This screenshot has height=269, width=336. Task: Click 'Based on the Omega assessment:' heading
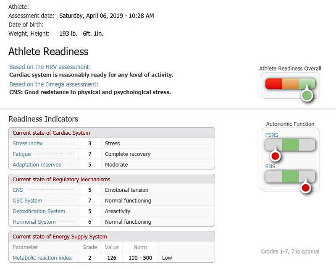54,84
